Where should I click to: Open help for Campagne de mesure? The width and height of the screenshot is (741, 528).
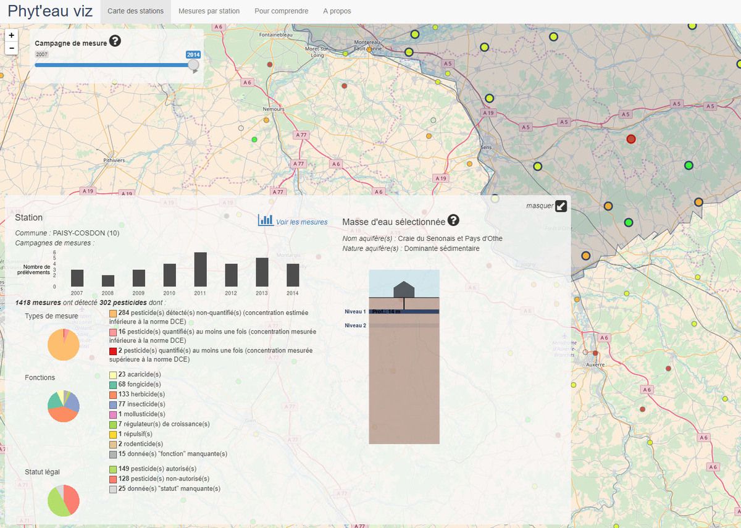pyautogui.click(x=115, y=42)
